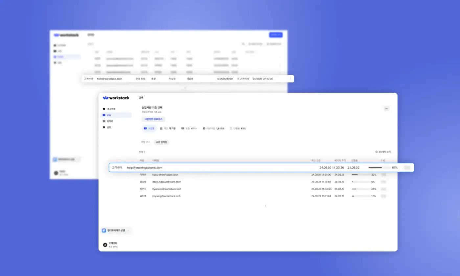This screenshot has height=276, width=460.
Task: Click the icon beside 포함 4코스
Action: [x=183, y=128]
